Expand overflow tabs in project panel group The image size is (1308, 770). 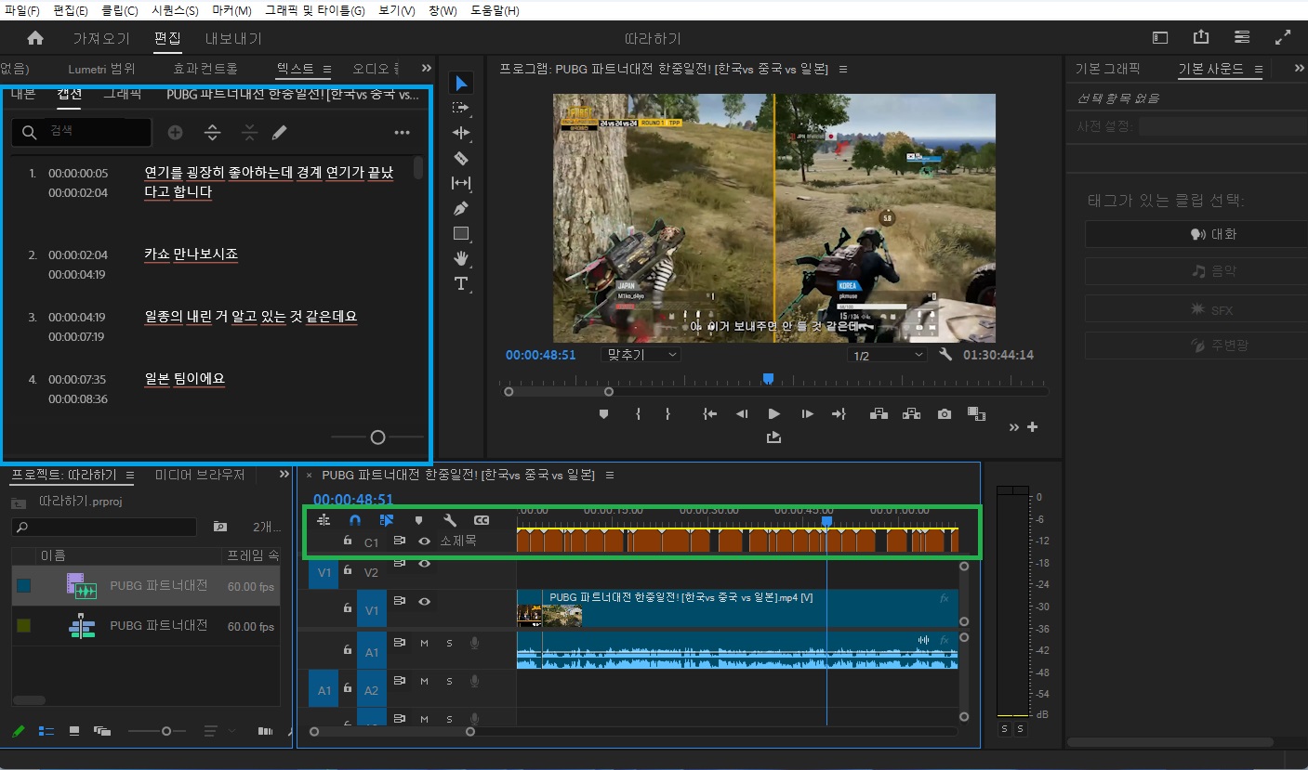284,475
